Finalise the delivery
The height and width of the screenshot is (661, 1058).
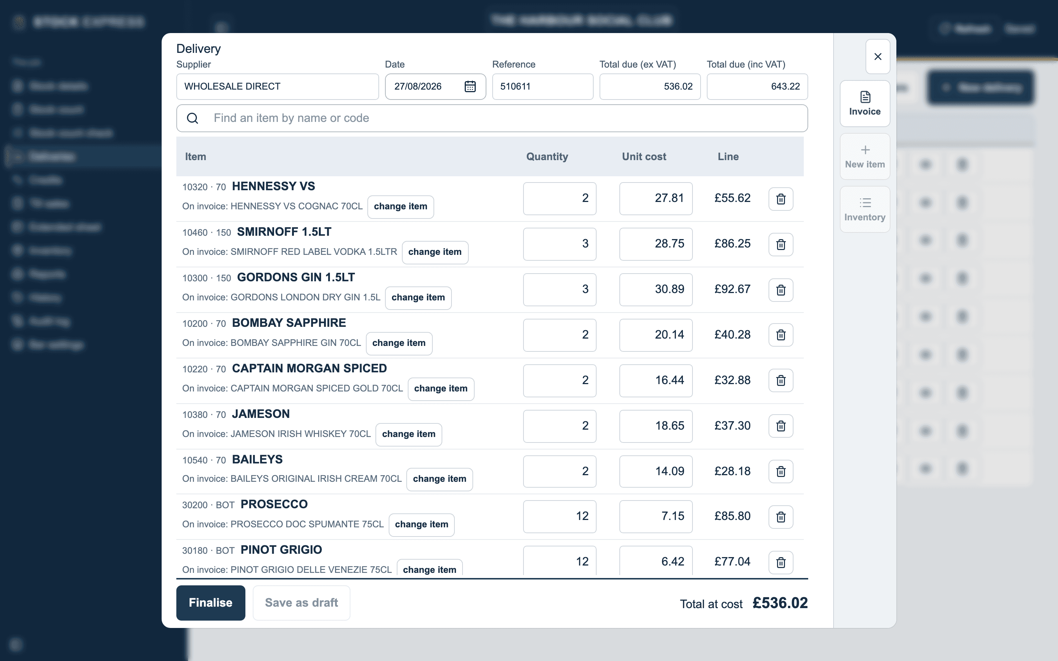tap(211, 602)
